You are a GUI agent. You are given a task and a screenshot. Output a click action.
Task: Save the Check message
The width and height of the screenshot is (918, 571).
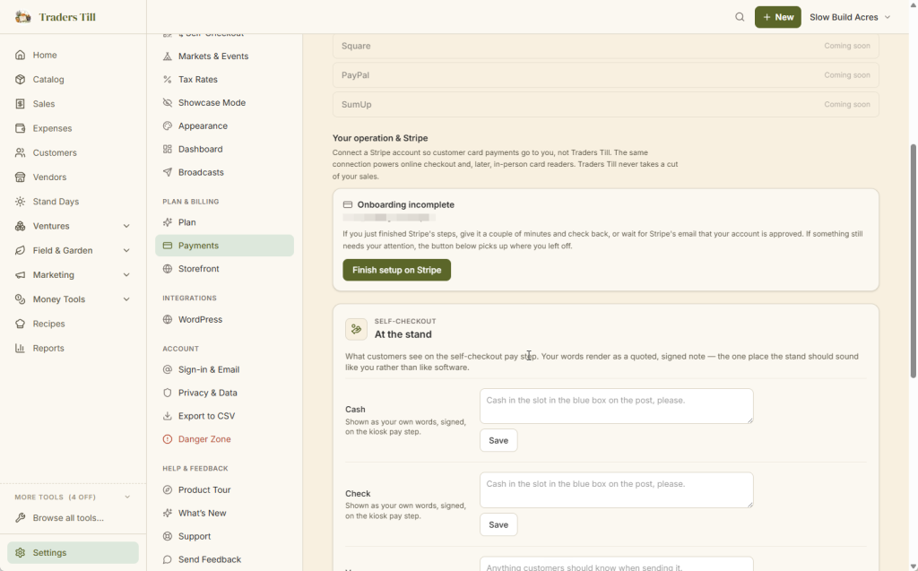pos(498,524)
